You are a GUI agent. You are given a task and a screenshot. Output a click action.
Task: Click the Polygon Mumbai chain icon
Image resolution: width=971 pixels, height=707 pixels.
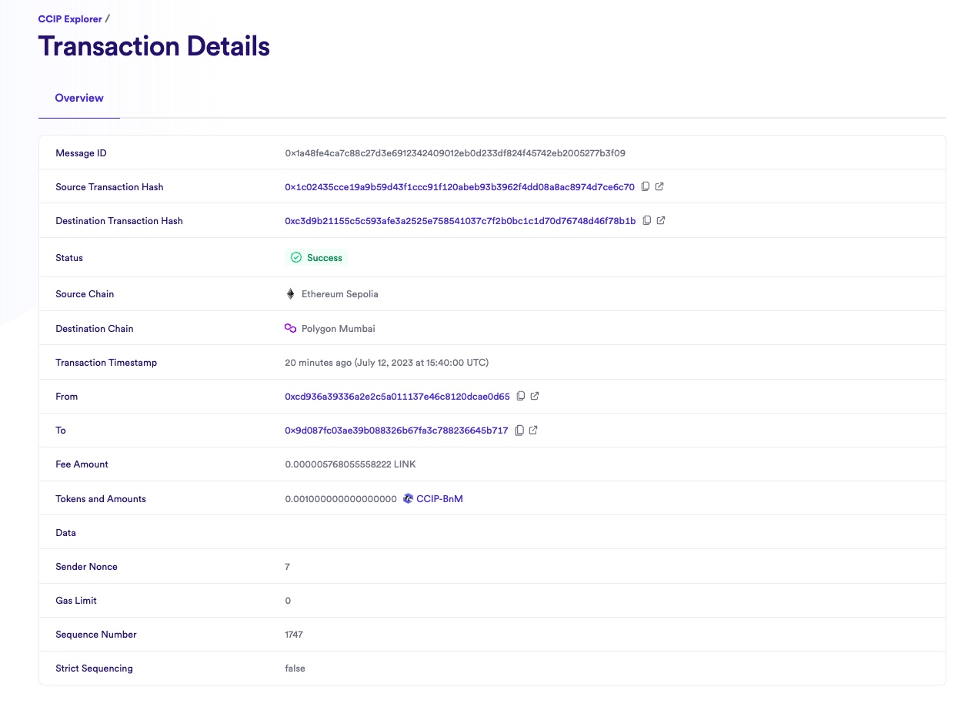point(290,328)
